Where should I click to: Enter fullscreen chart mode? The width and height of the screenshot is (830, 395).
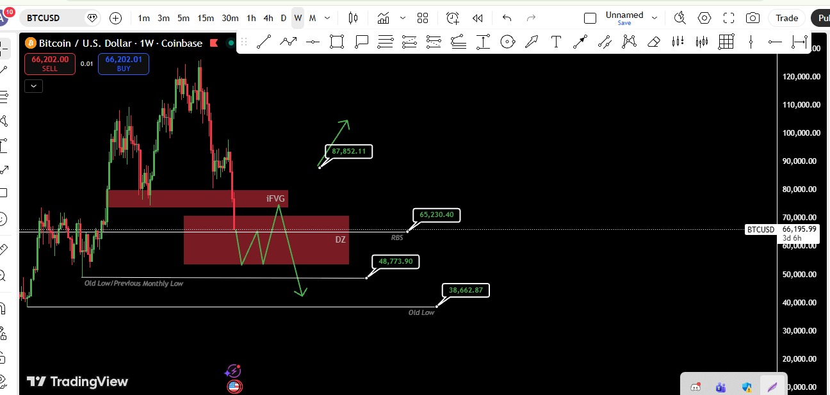pos(729,18)
